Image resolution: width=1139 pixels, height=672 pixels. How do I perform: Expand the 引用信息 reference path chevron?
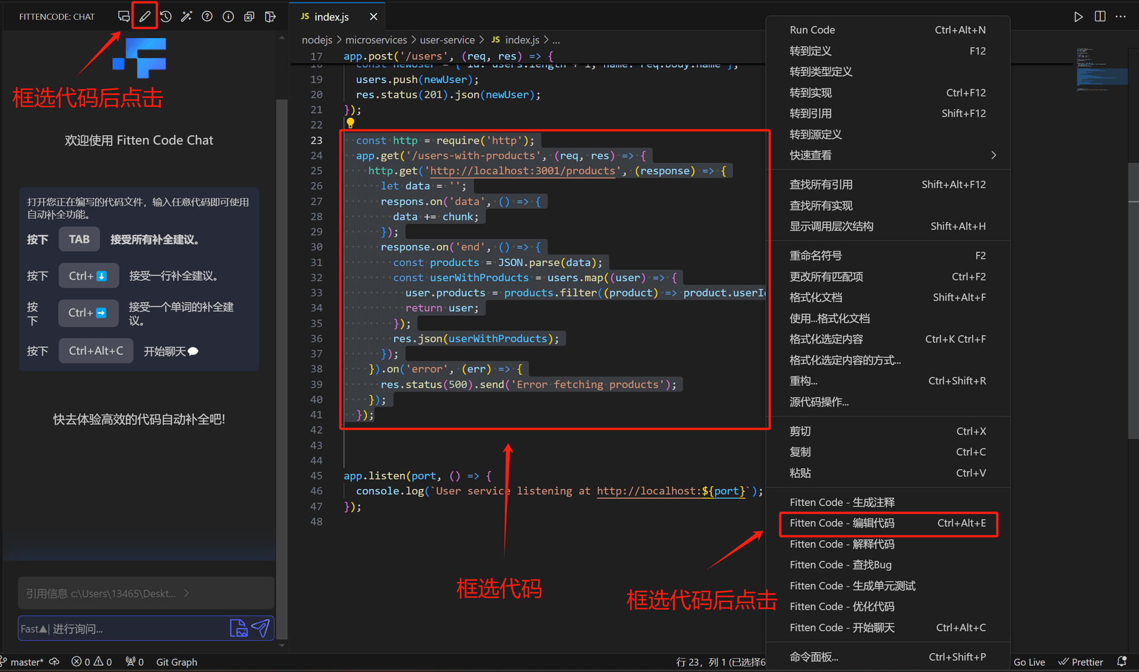[186, 593]
